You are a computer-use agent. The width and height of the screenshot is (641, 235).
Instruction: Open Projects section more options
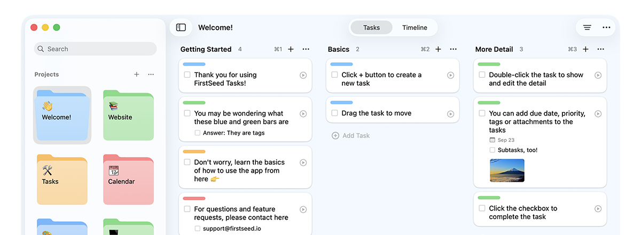click(x=151, y=75)
